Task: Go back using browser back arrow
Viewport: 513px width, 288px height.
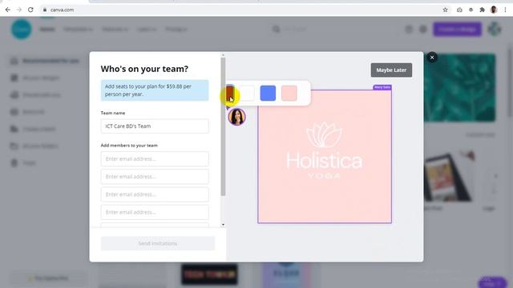Action: pyautogui.click(x=7, y=10)
